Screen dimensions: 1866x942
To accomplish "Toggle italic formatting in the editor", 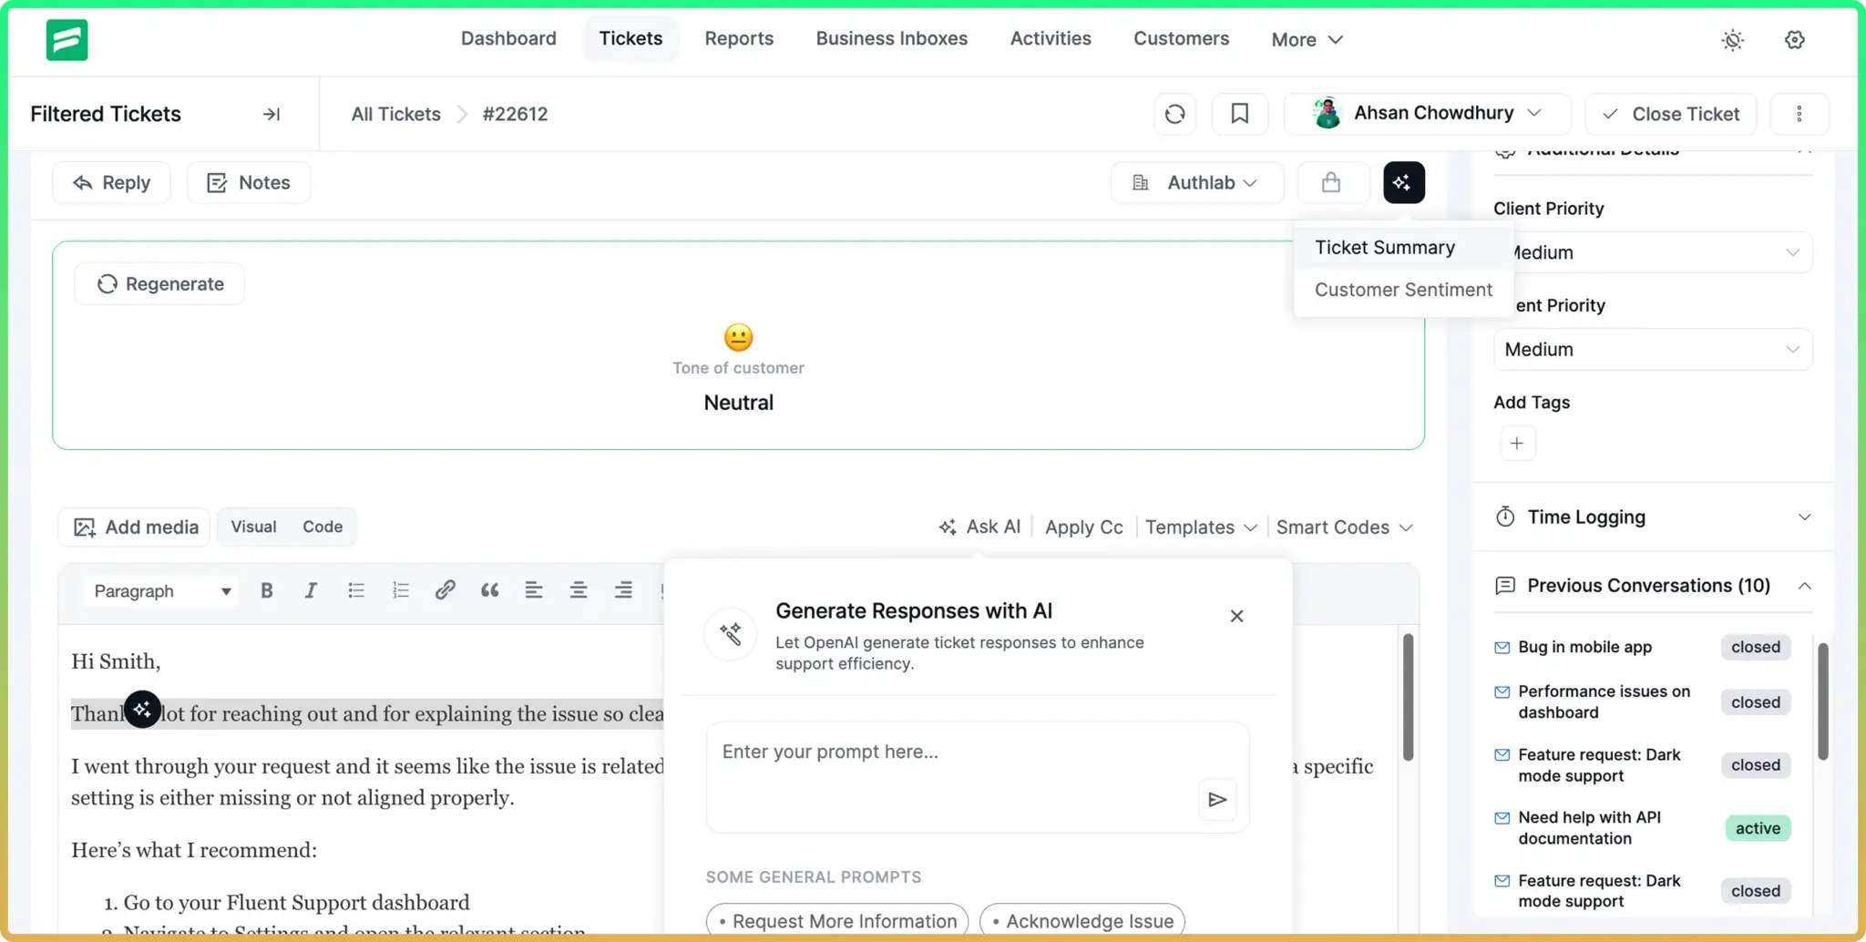I will tap(311, 590).
